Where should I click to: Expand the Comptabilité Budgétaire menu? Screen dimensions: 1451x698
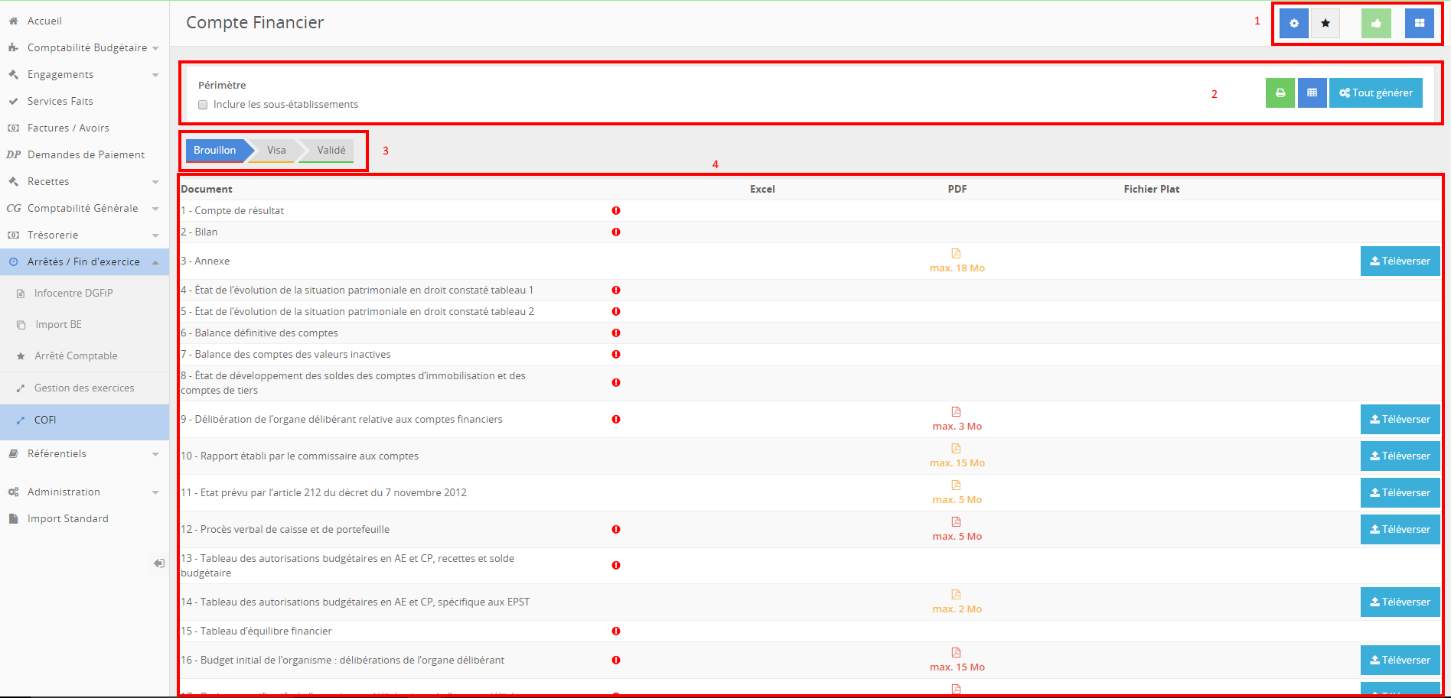87,47
